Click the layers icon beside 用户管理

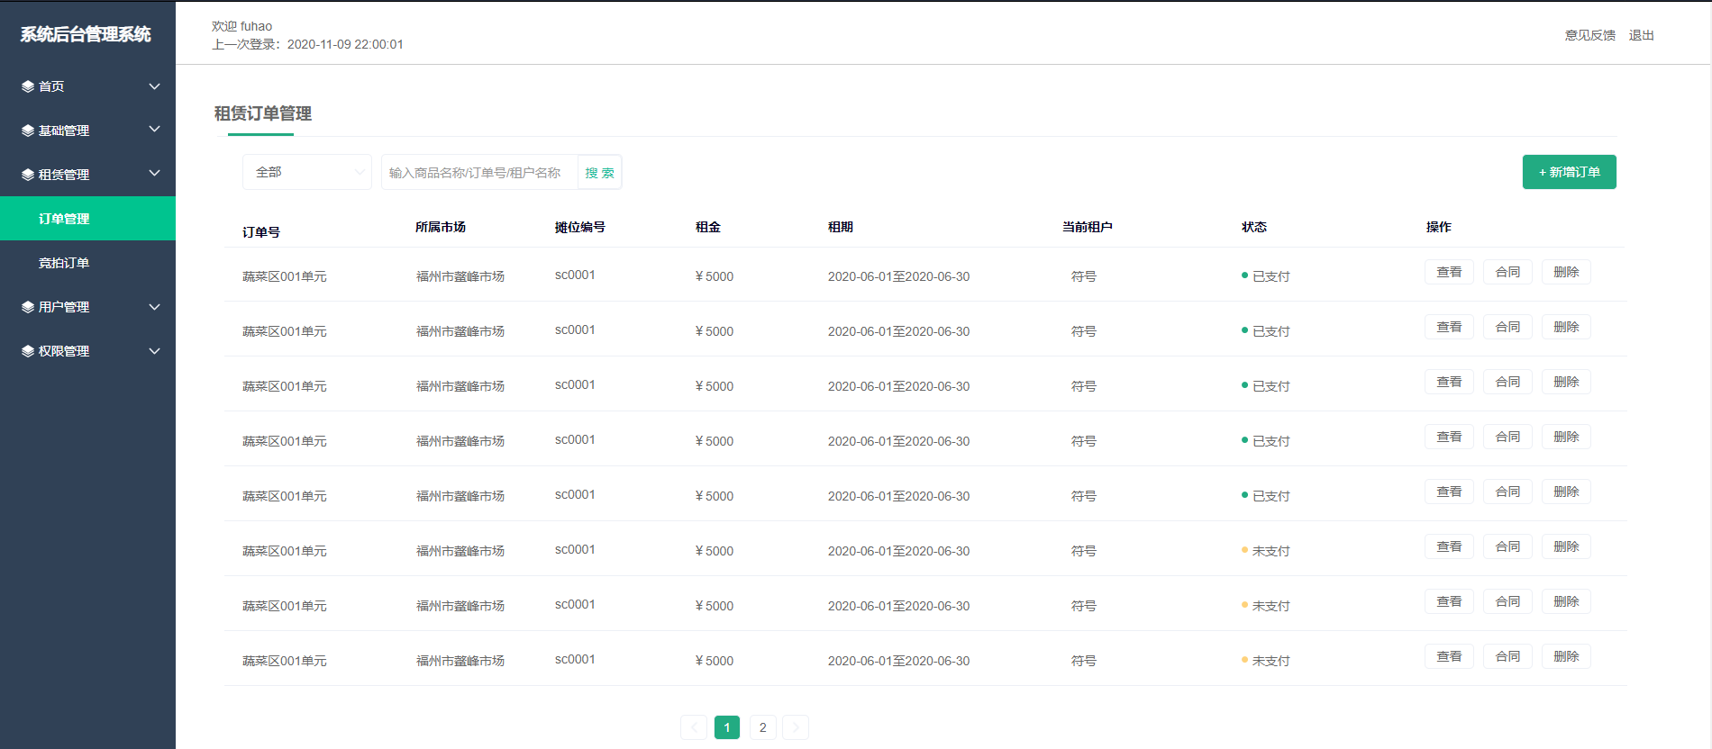(x=28, y=307)
